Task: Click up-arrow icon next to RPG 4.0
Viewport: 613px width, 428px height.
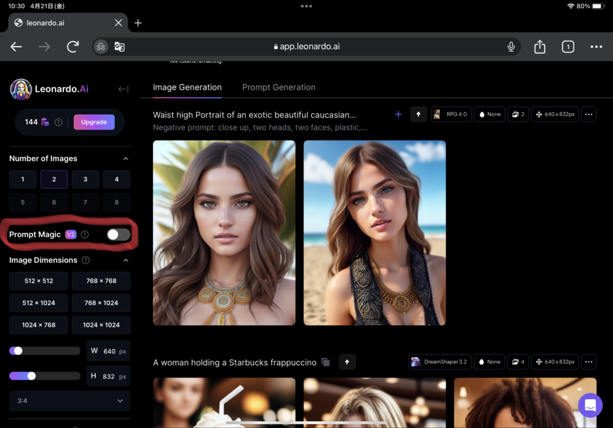Action: [x=418, y=114]
